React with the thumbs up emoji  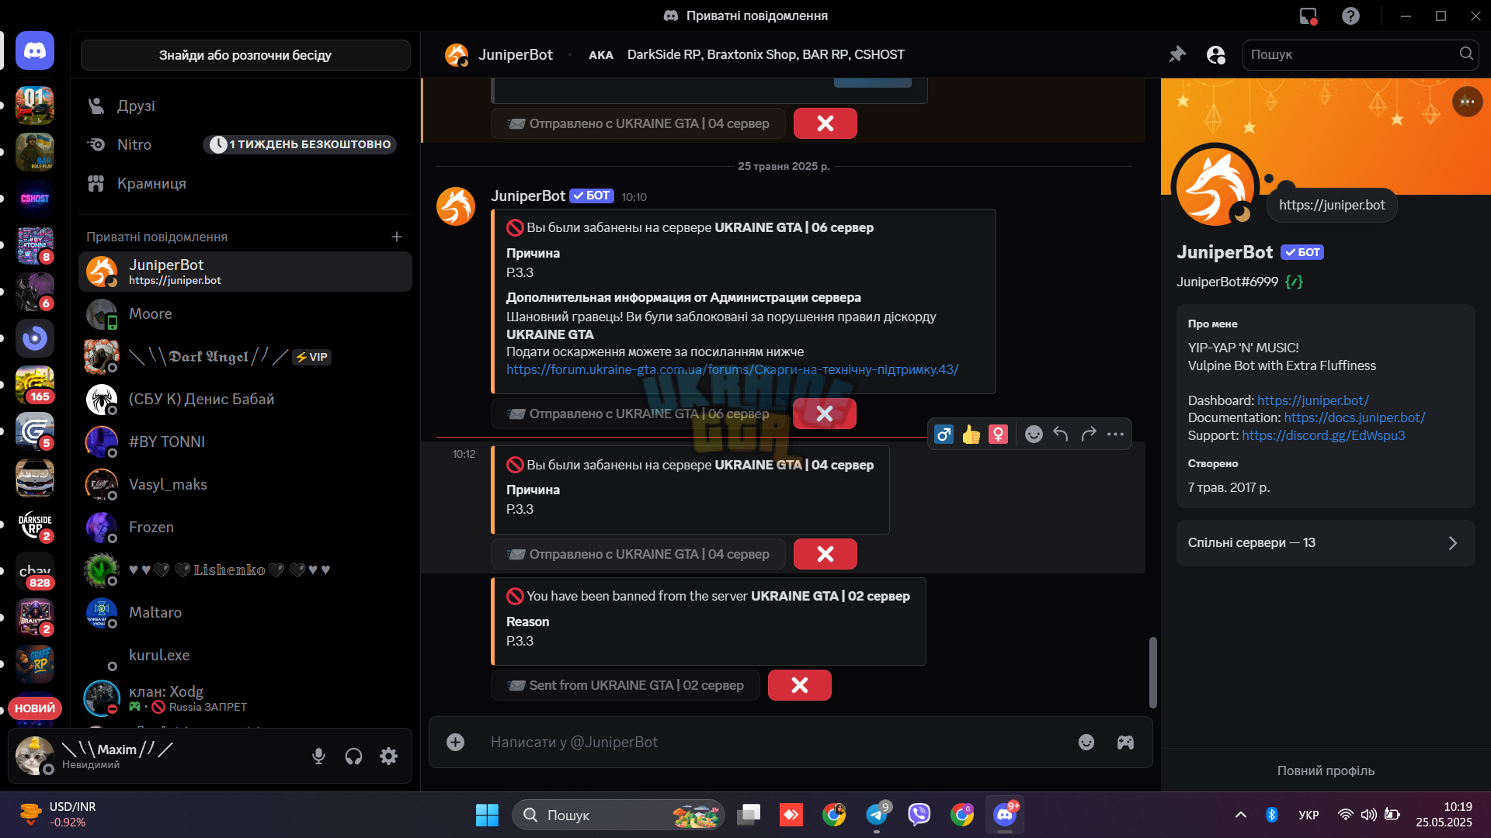point(971,435)
